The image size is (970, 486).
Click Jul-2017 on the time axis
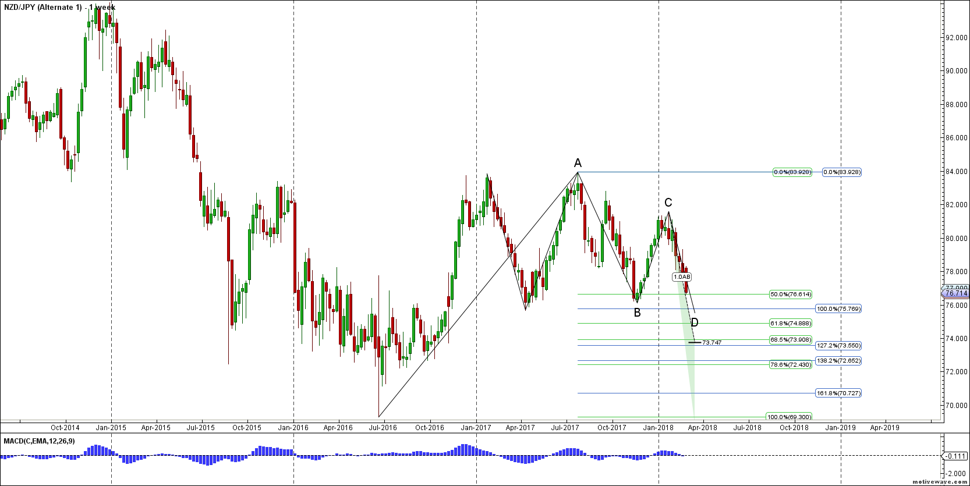coord(565,428)
